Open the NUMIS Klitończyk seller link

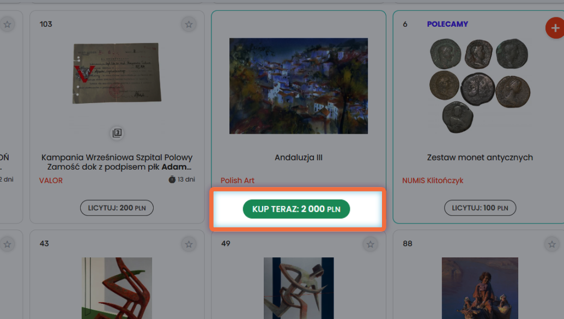[433, 180]
